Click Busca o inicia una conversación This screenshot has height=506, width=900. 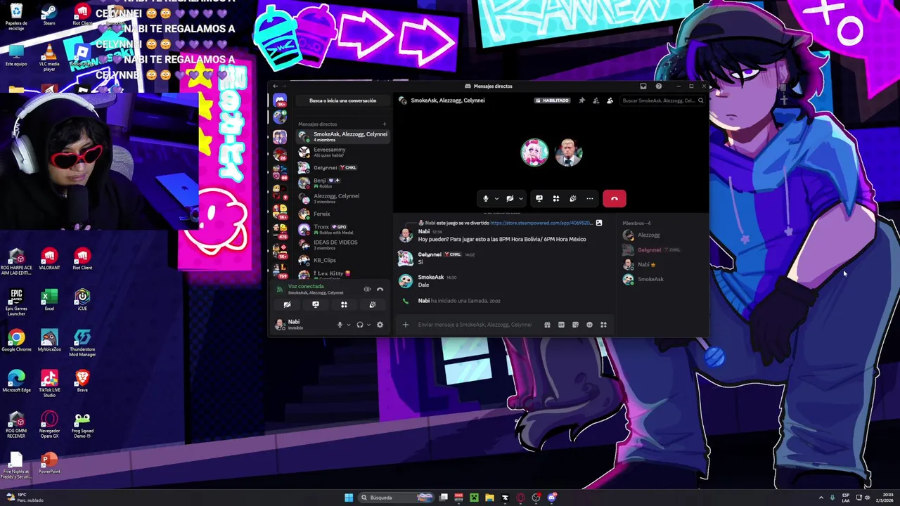[342, 100]
